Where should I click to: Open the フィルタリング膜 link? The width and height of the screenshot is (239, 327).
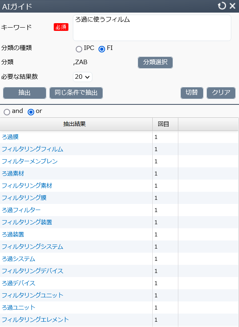pos(24,198)
